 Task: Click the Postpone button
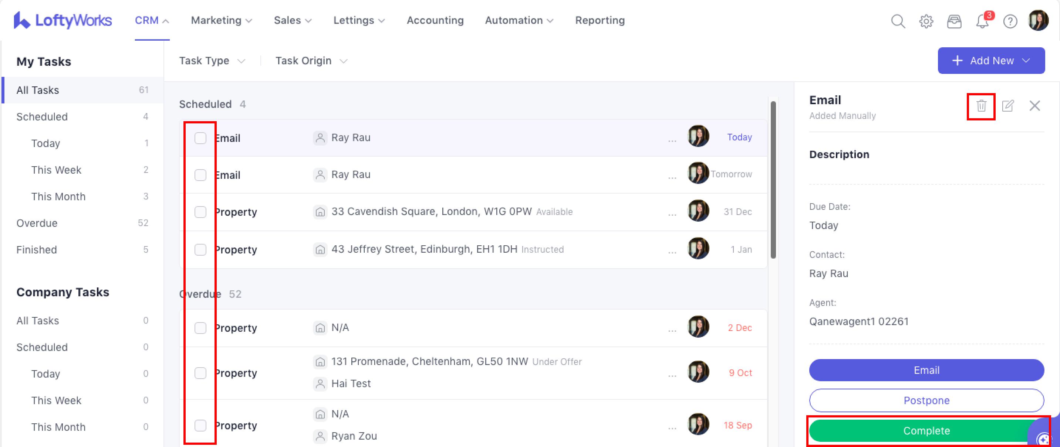pyautogui.click(x=926, y=400)
